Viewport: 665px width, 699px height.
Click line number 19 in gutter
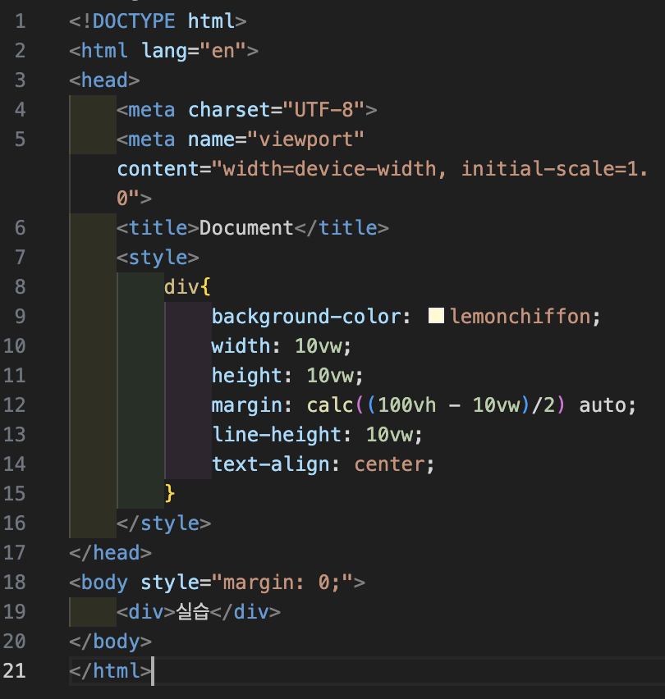[14, 612]
